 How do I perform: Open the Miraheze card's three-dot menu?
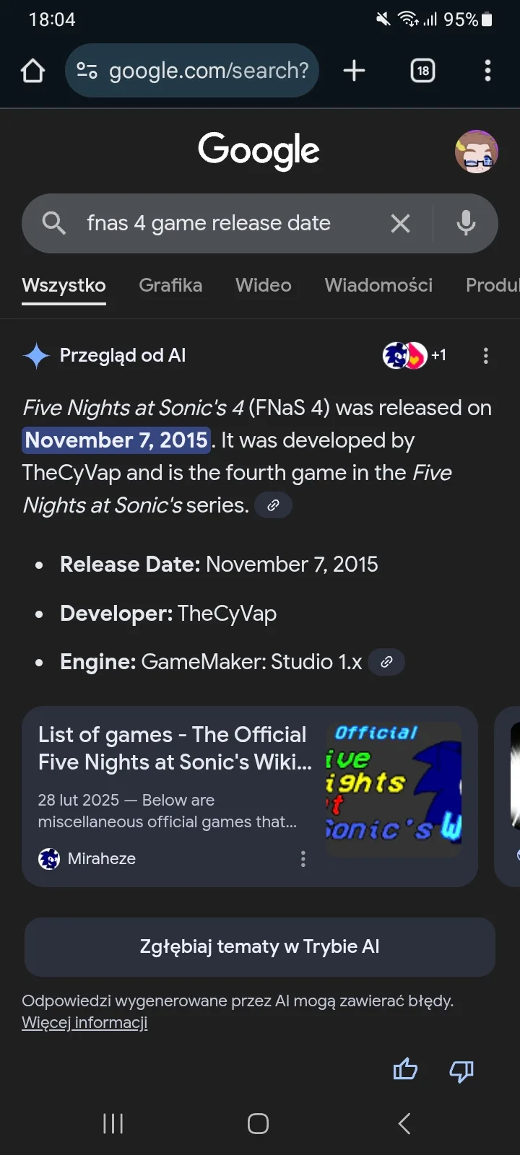point(303,859)
